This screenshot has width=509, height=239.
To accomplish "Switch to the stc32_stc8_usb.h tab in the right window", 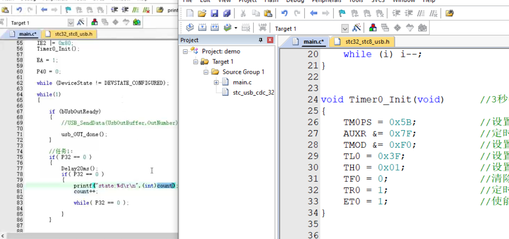I will [363, 42].
